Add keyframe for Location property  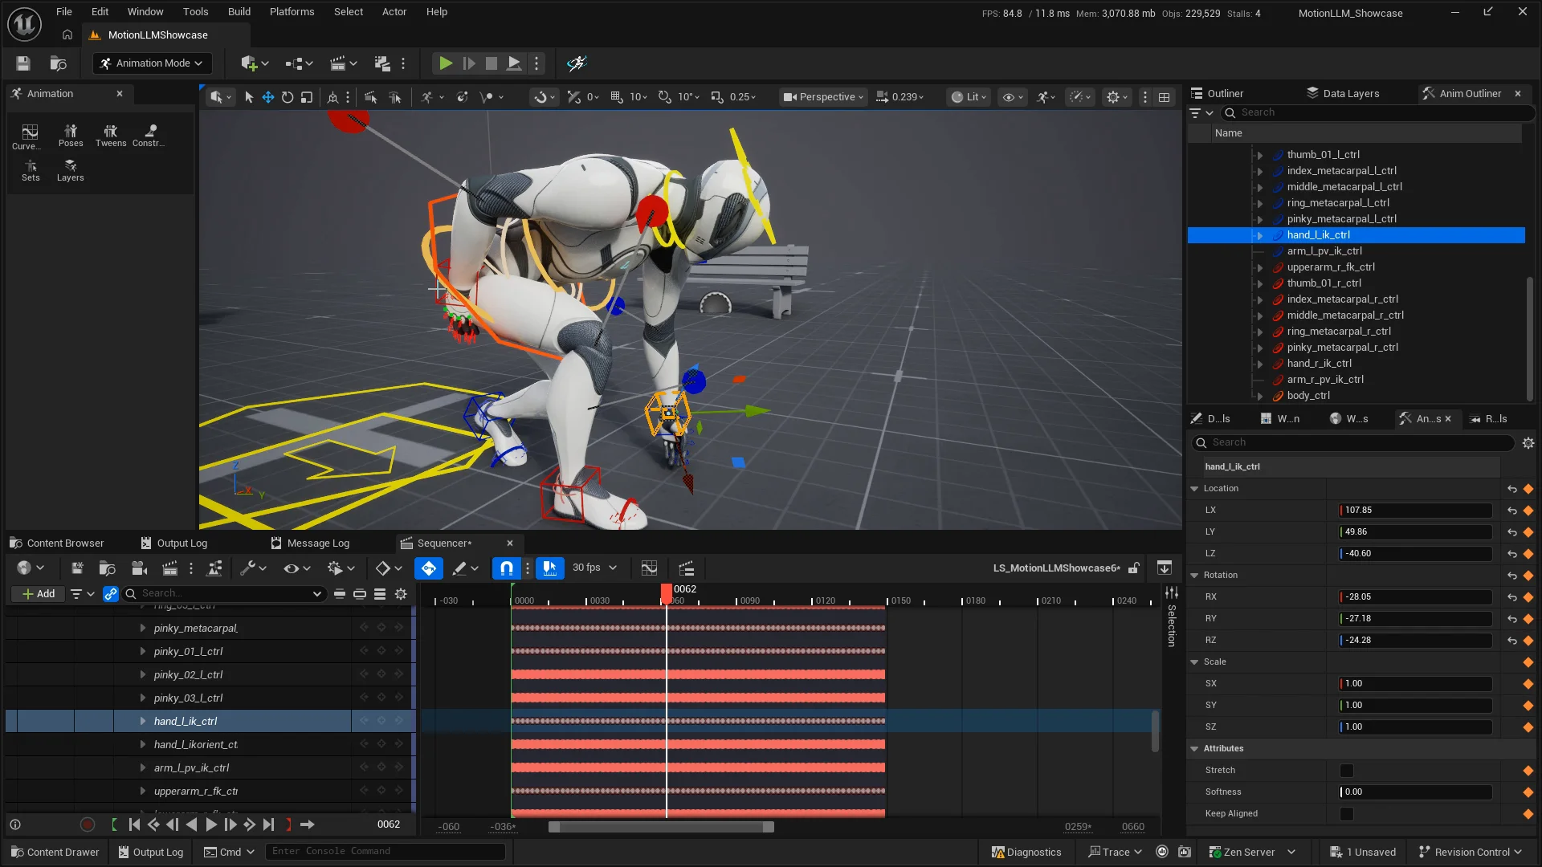point(1528,489)
